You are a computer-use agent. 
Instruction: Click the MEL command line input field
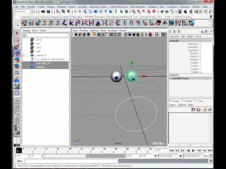click(71, 161)
